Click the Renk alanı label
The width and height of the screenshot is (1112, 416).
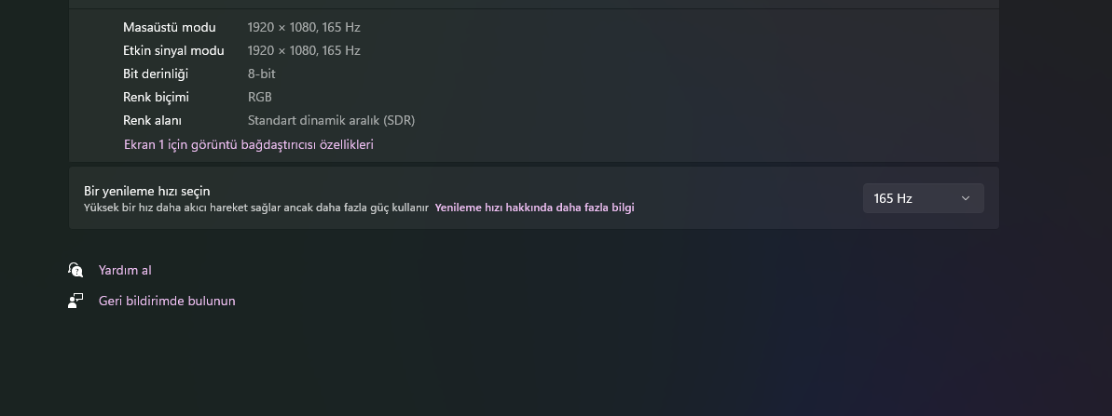click(x=152, y=120)
